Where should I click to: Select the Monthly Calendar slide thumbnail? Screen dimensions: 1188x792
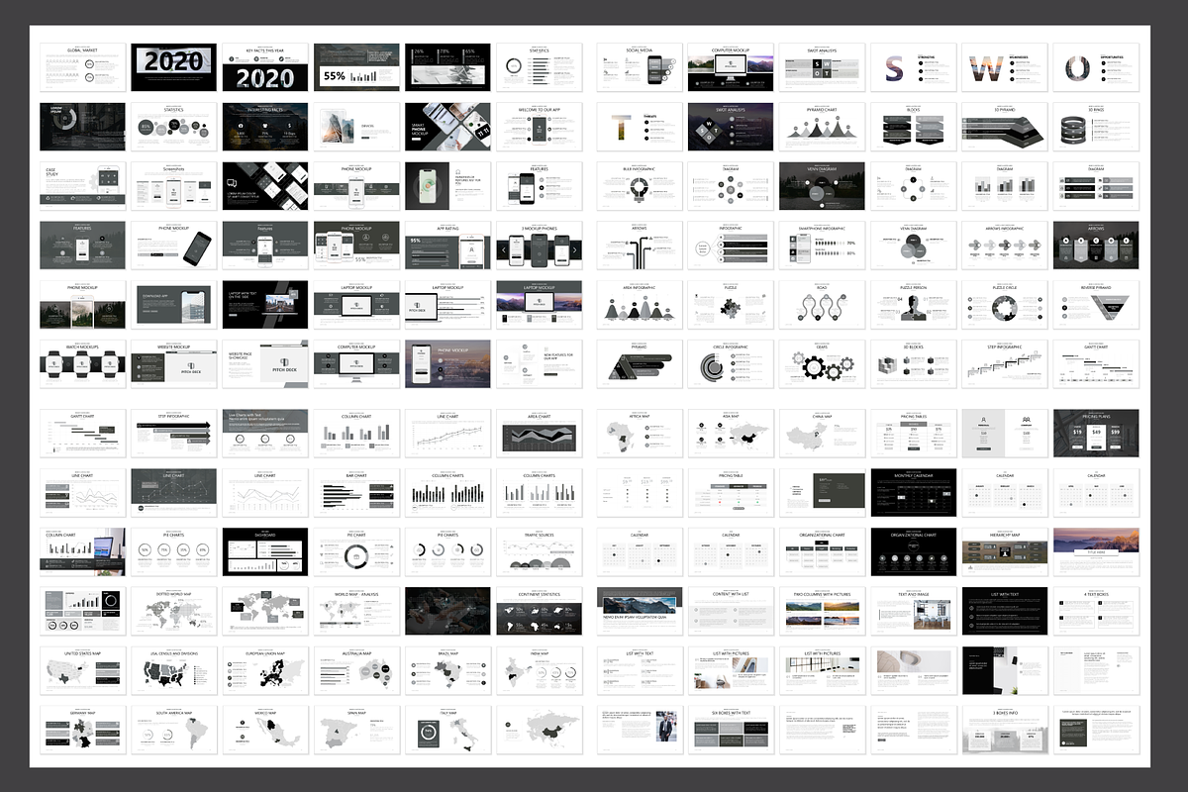click(914, 492)
